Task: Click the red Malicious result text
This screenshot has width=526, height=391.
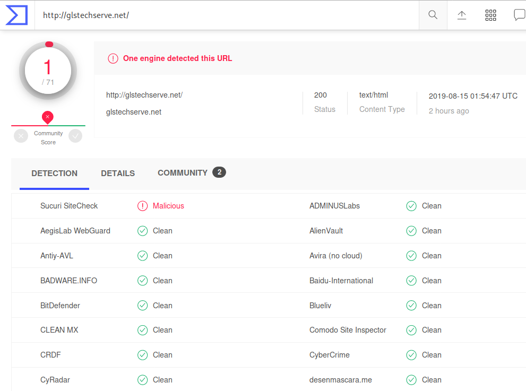Action: 168,206
